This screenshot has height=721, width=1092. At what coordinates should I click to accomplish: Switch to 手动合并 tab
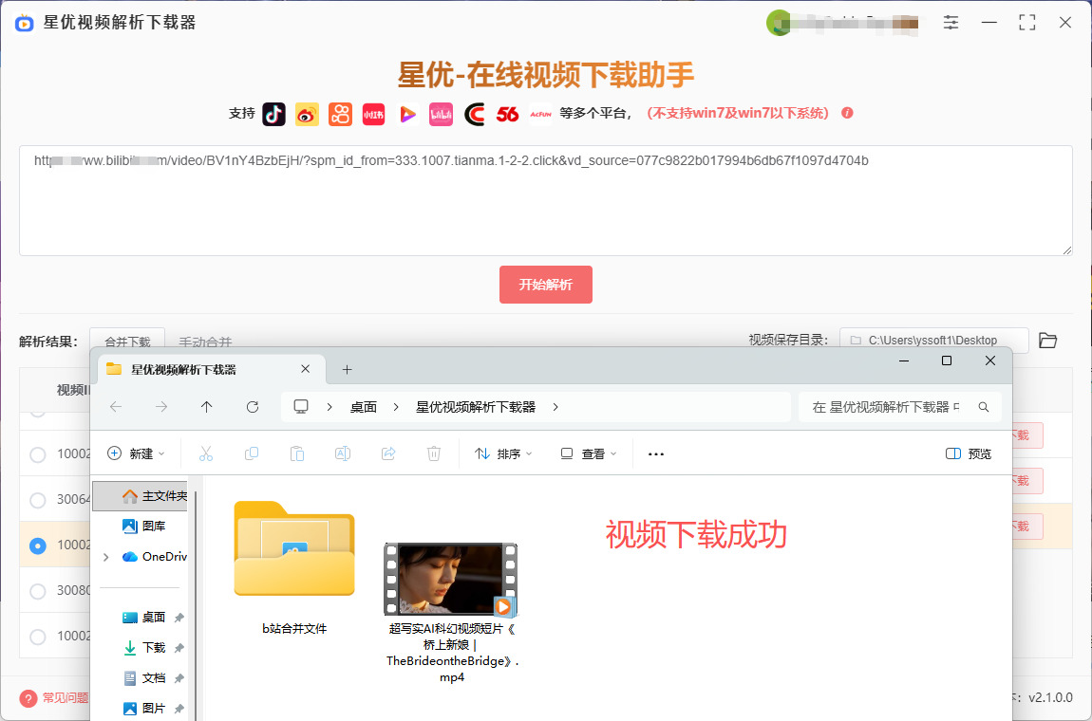coord(205,342)
